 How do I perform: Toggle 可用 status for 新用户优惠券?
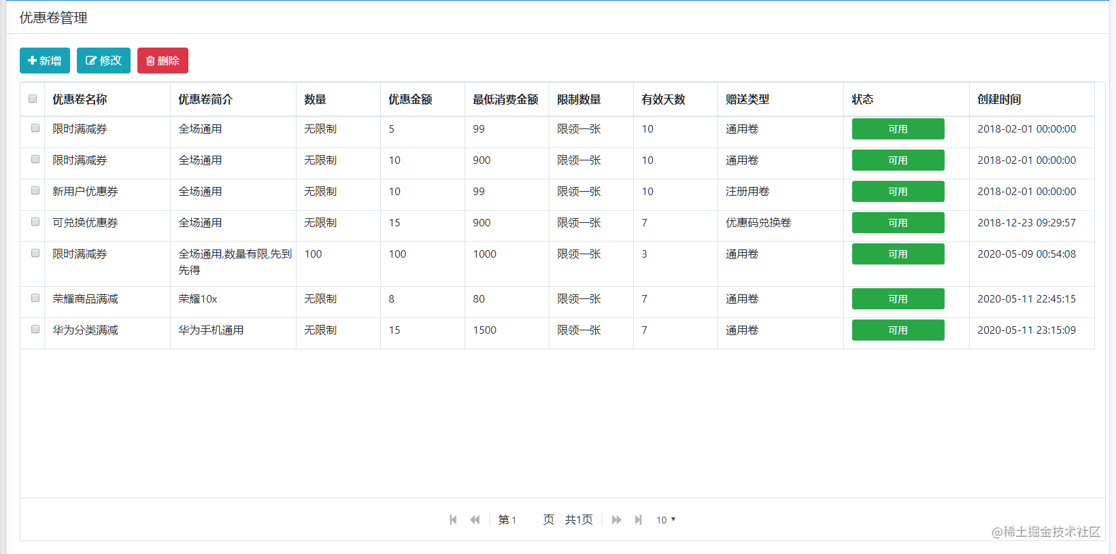(x=898, y=192)
